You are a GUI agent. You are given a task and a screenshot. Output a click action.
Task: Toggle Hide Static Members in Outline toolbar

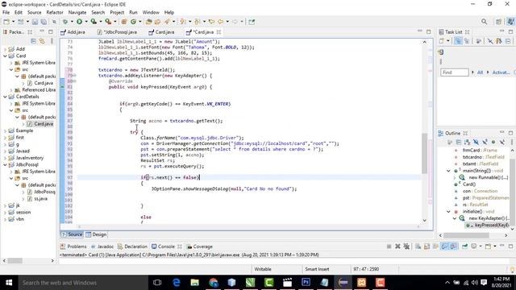[485, 142]
